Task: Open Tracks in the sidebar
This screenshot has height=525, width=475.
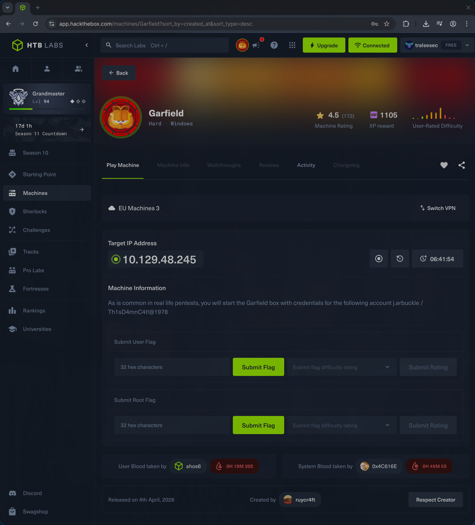Action: click(47, 251)
